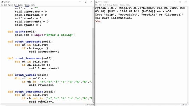Click the editor vertical scrollbar thumb

(x=93, y=64)
